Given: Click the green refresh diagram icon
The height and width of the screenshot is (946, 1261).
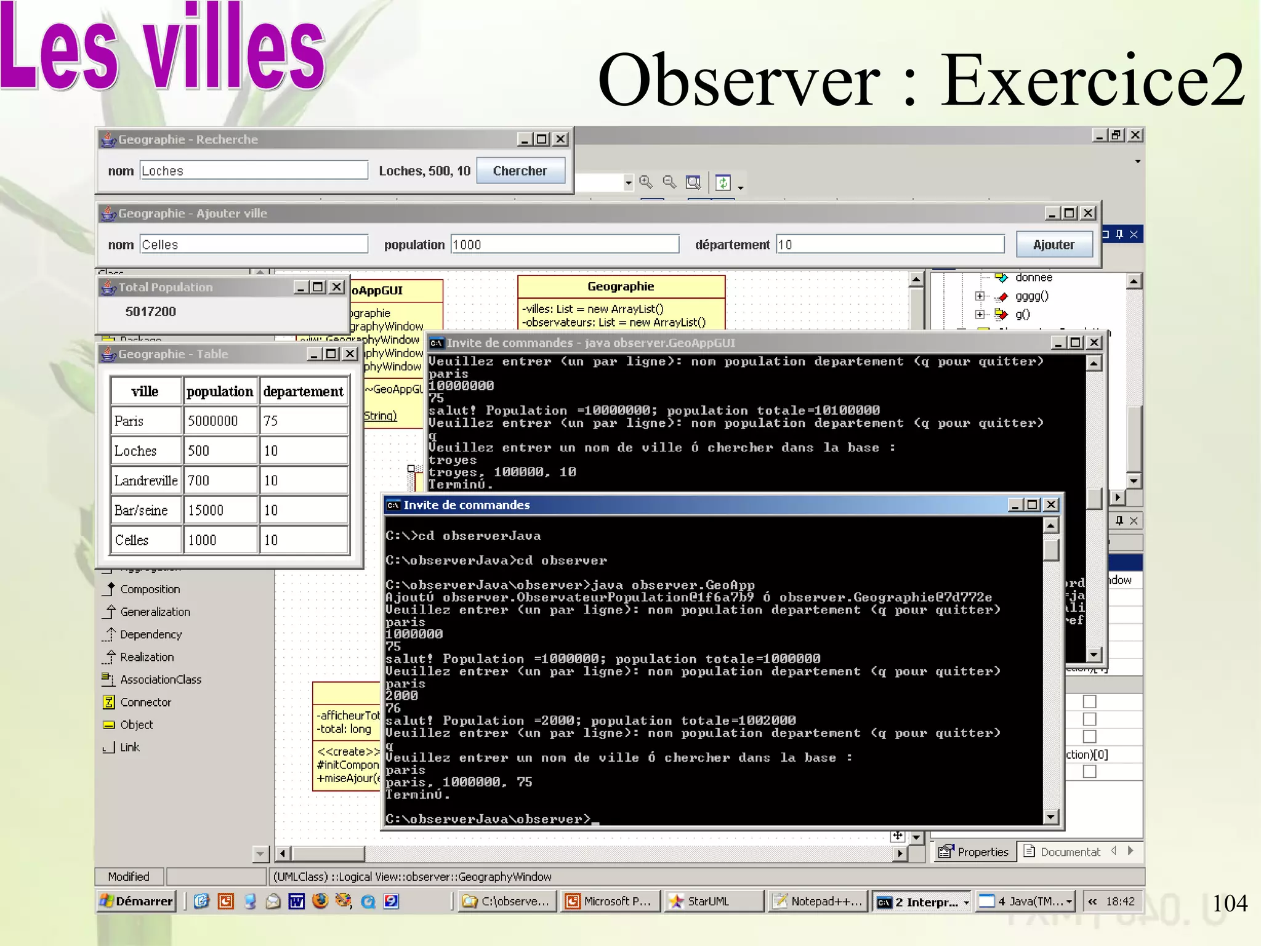Looking at the screenshot, I should [723, 182].
